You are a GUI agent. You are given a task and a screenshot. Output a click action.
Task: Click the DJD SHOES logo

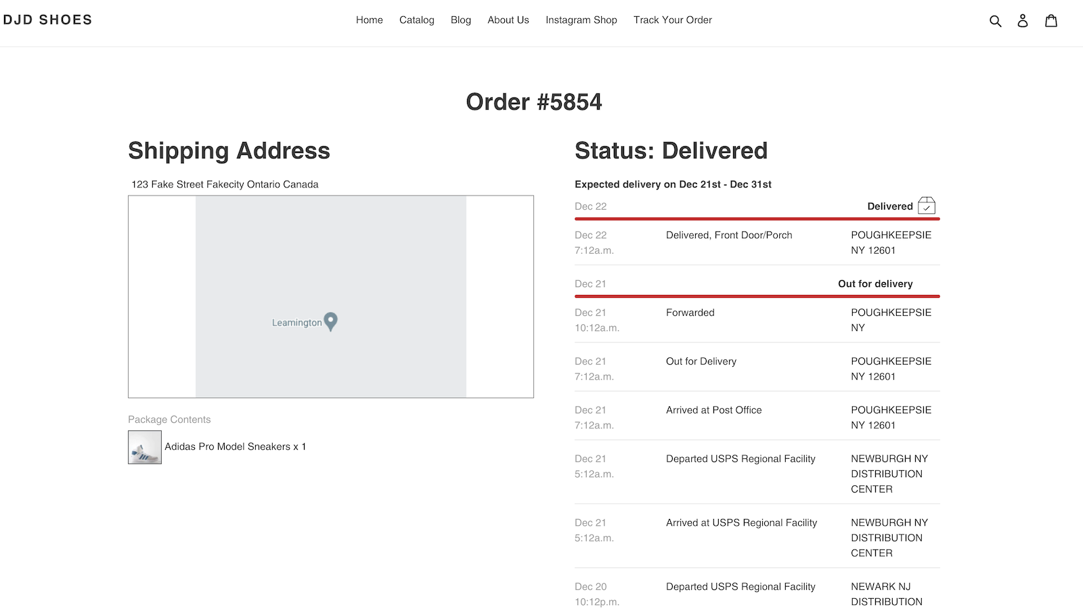(x=47, y=20)
